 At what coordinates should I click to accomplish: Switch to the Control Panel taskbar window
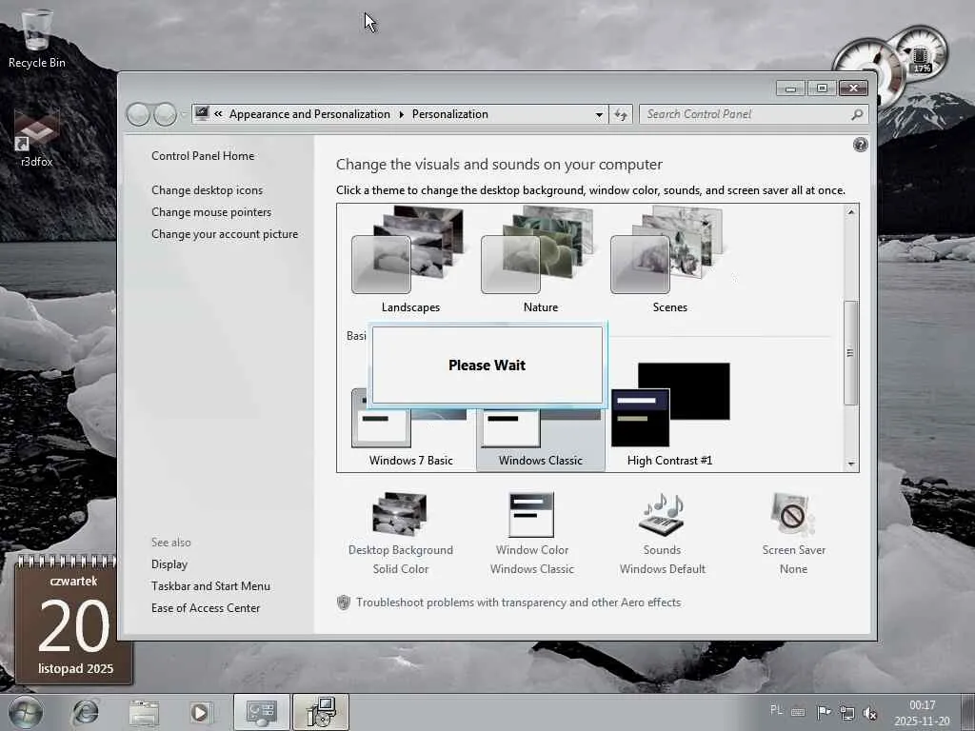coord(261,712)
